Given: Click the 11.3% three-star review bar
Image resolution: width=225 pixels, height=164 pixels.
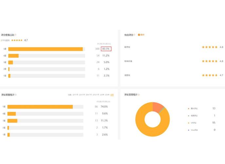Looking at the screenshot, I should click(x=45, y=121).
